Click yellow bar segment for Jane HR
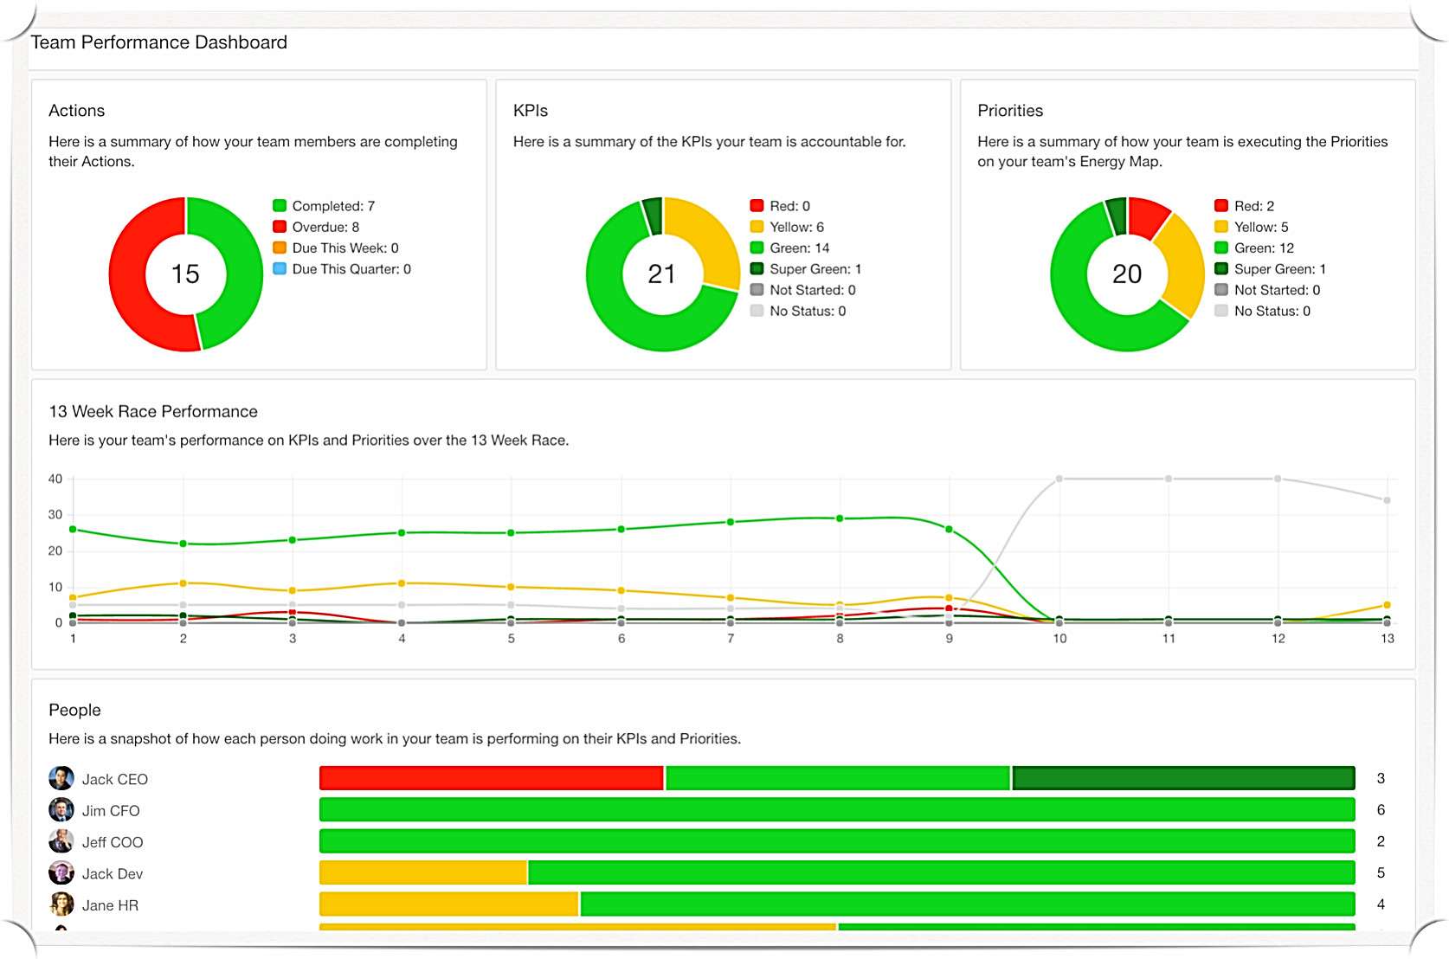Viewport: 1449px width, 959px height. [448, 904]
